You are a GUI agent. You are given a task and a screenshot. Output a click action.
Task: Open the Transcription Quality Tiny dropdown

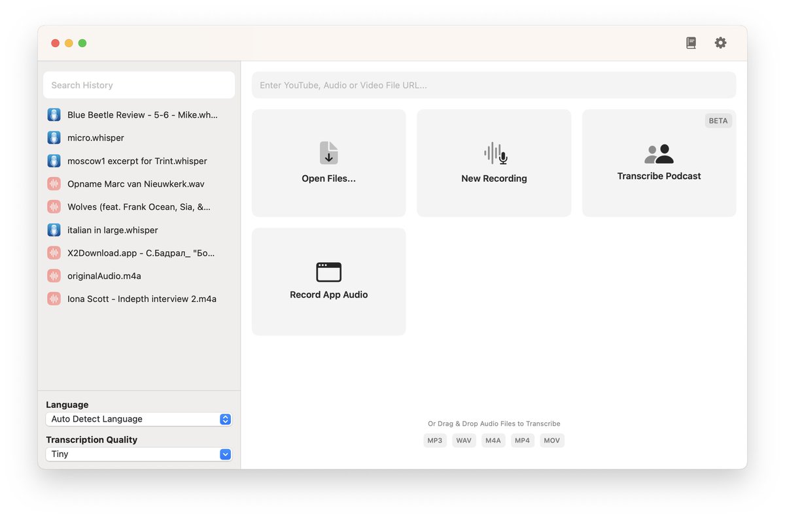(139, 454)
